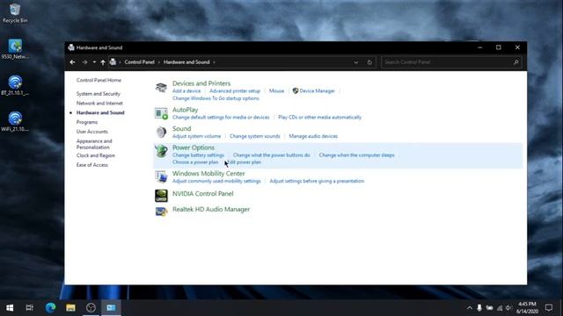Click the round clock app on taskbar
563x316 pixels.
coord(91,307)
